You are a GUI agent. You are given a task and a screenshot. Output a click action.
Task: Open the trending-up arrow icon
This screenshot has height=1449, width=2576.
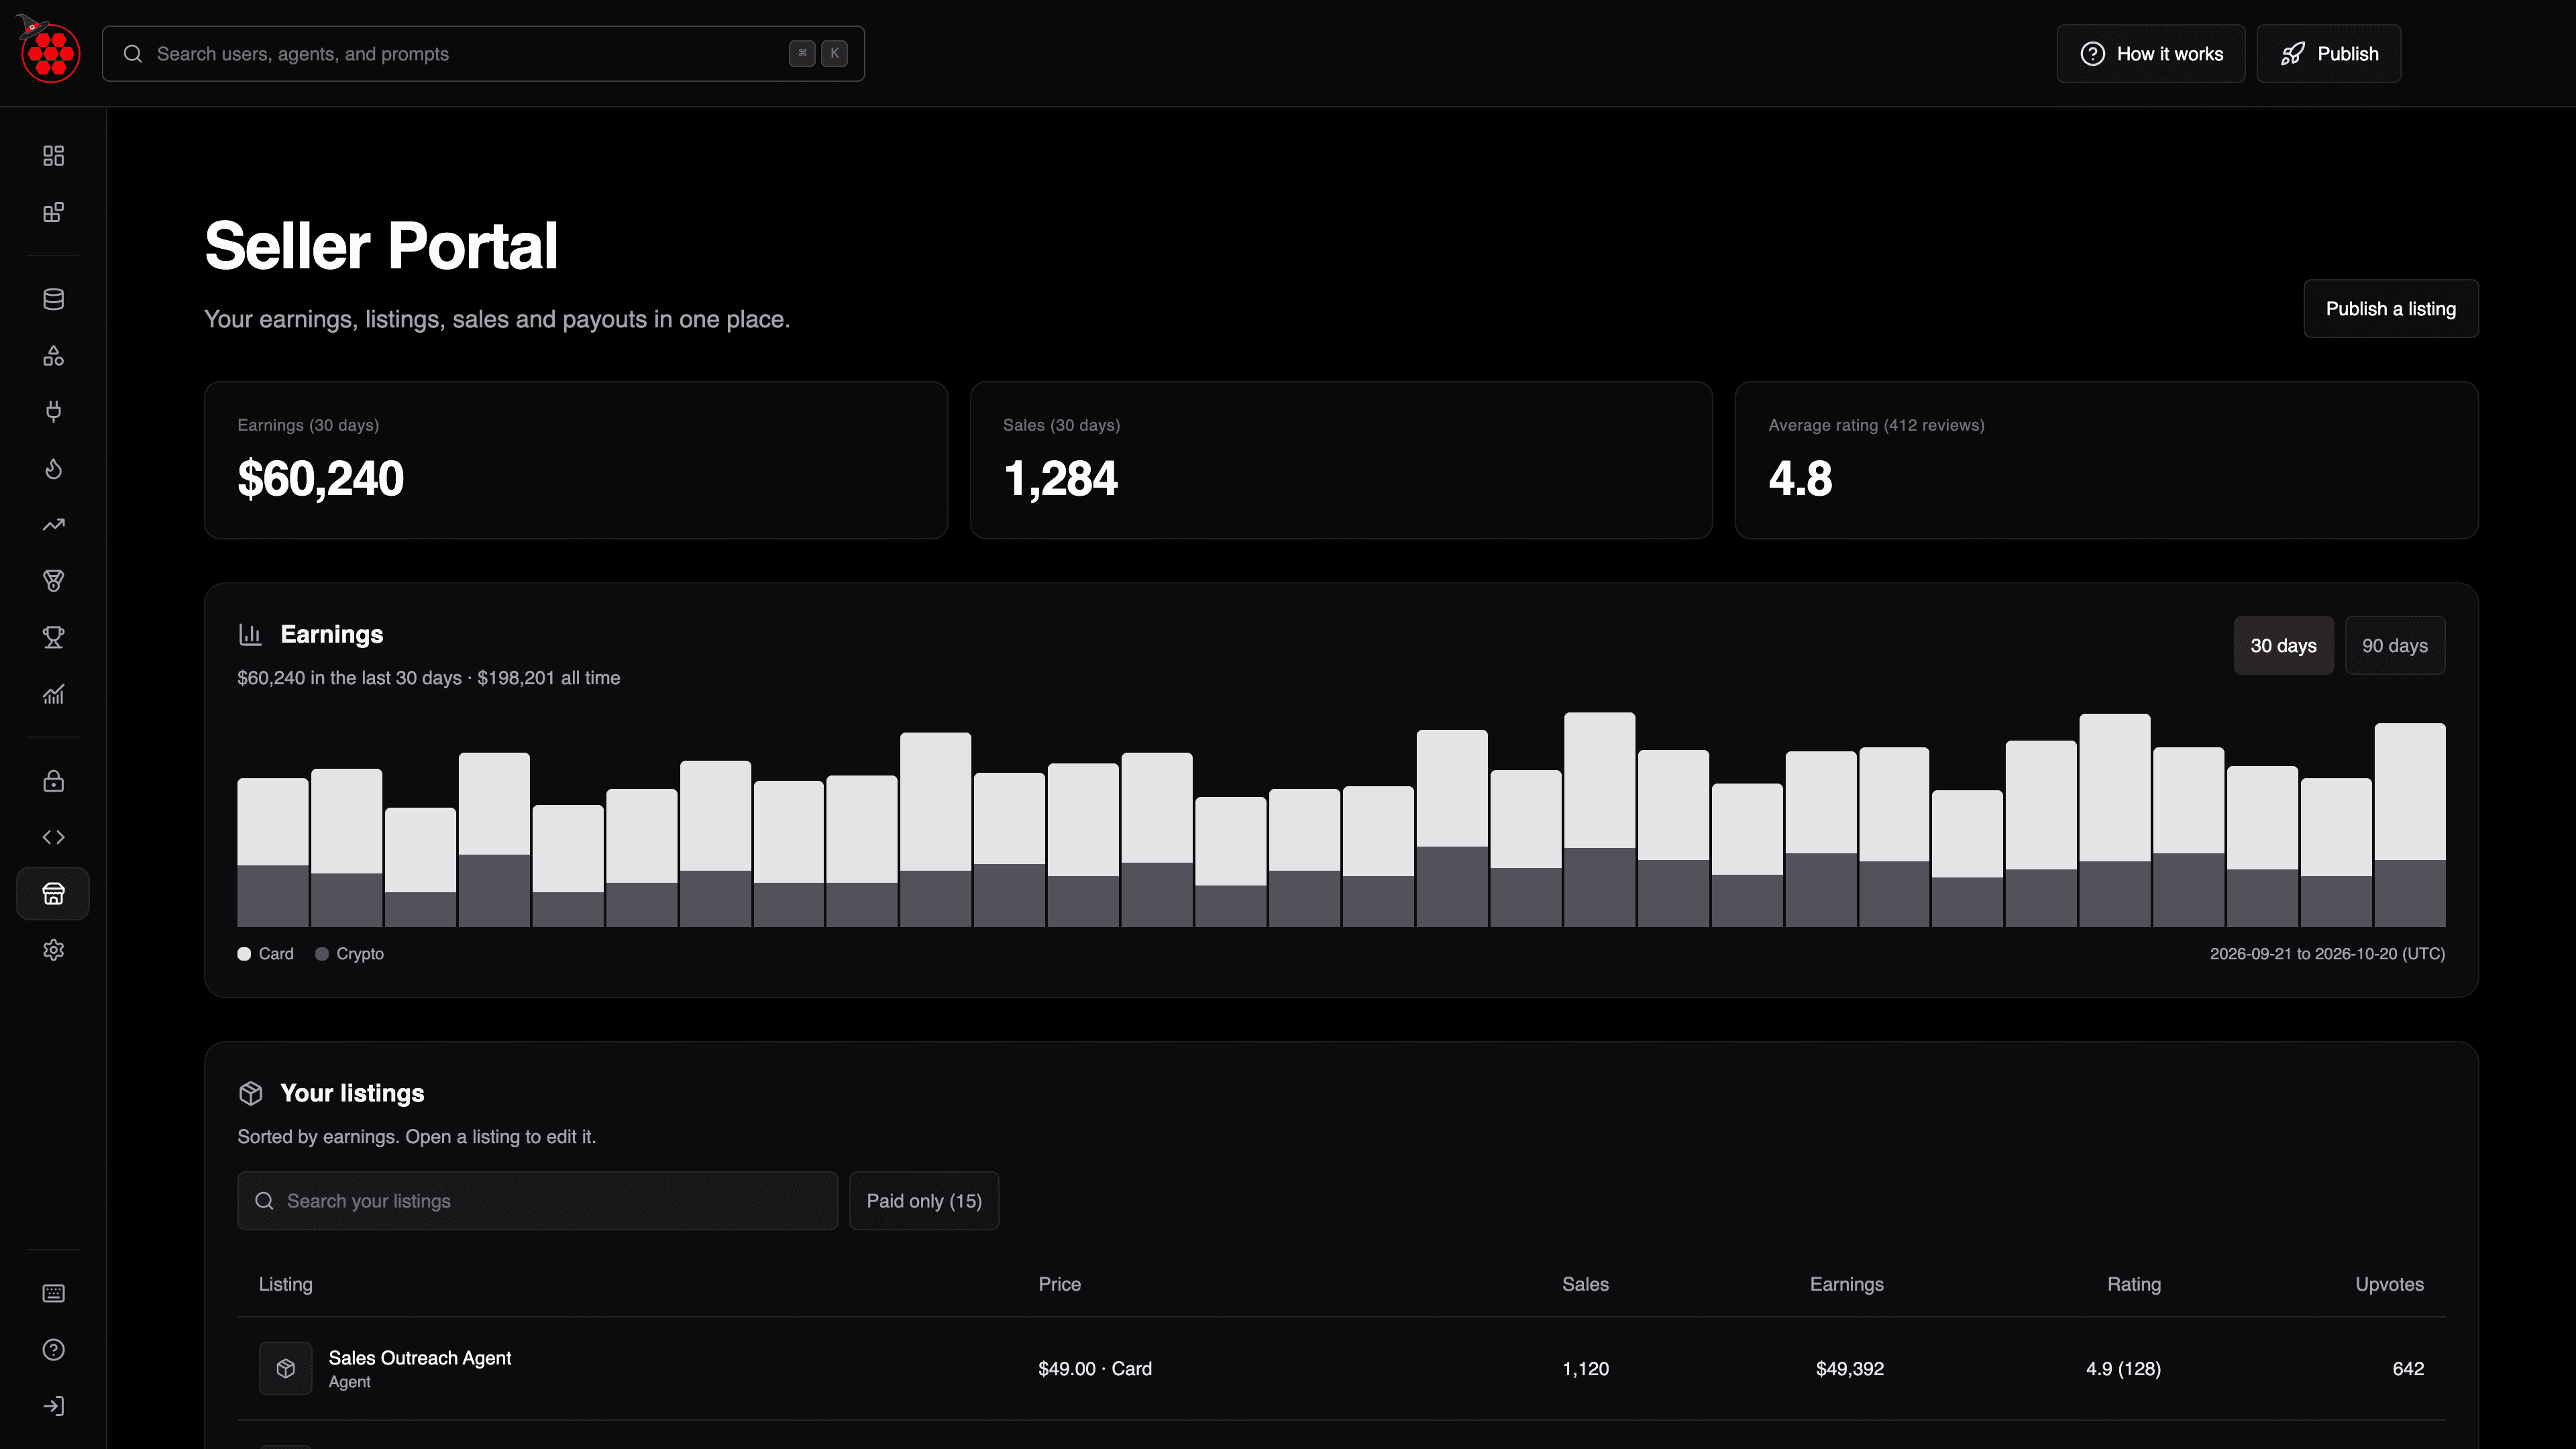[53, 525]
